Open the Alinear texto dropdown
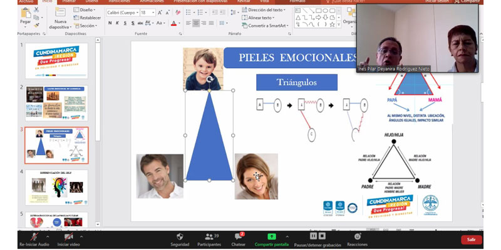Image resolution: width=501 pixels, height=250 pixels. [258, 18]
